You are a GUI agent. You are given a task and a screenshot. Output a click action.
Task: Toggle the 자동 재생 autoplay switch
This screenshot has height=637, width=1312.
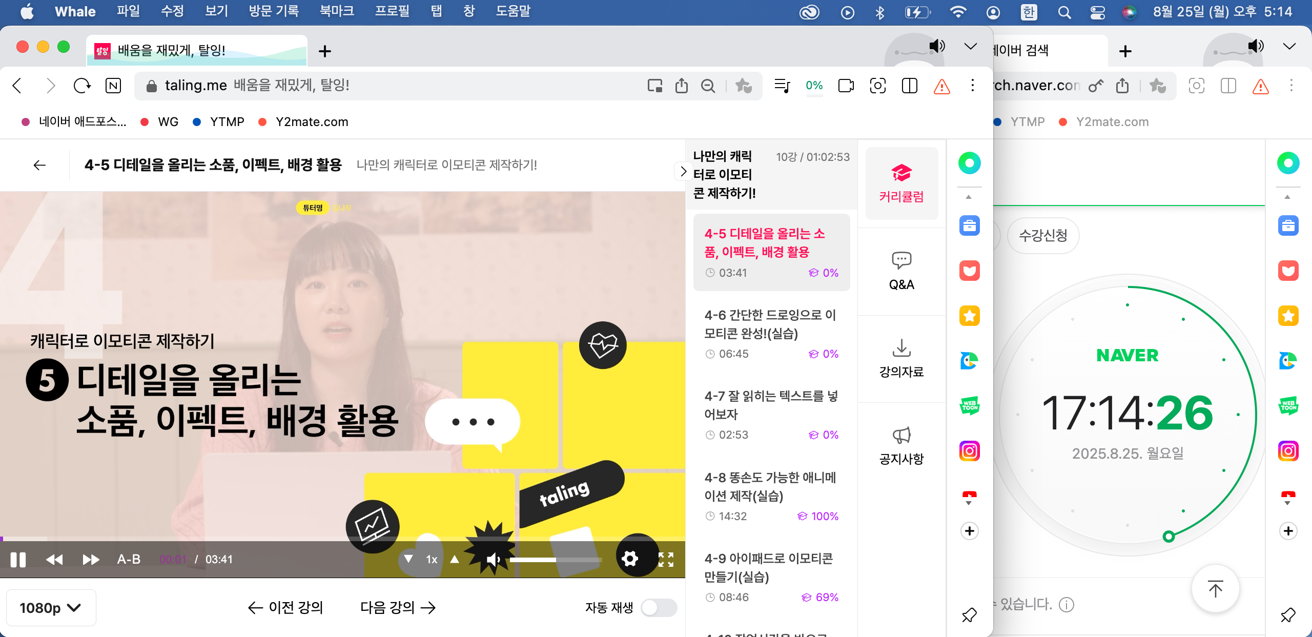tap(659, 608)
